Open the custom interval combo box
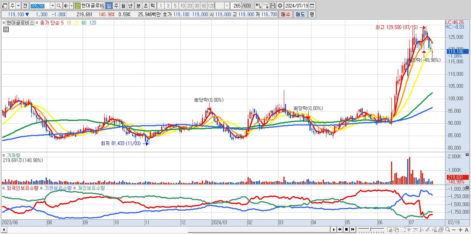 coord(222,6)
